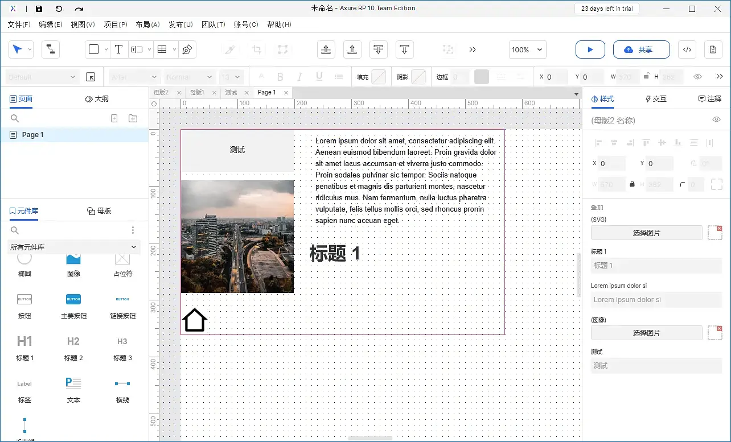Open the canvas tab list dropdown arrow

[x=576, y=93]
